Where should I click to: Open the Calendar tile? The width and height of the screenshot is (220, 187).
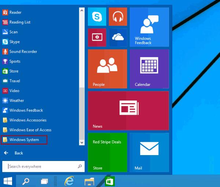pos(149,69)
